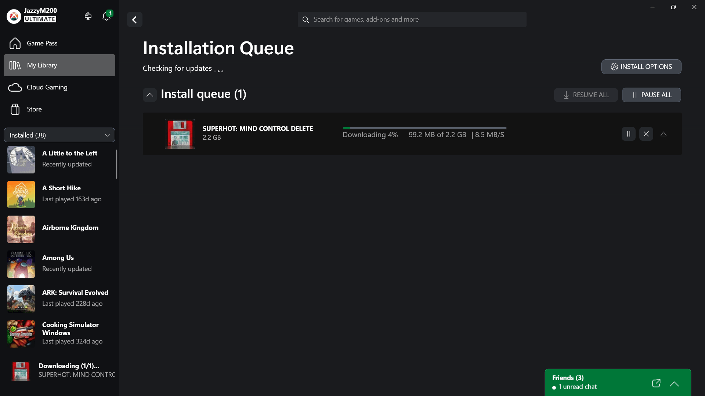The image size is (705, 396).
Task: Click the back arrow button
Action: coord(134,20)
